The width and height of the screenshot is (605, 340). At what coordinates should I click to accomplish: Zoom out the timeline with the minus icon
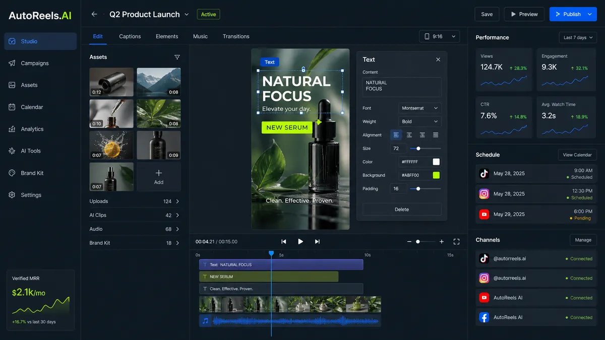pos(409,242)
